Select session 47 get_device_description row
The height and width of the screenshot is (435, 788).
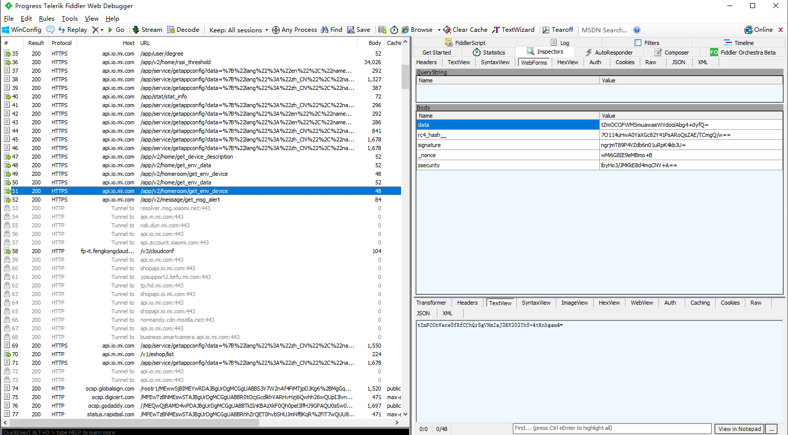(202, 157)
